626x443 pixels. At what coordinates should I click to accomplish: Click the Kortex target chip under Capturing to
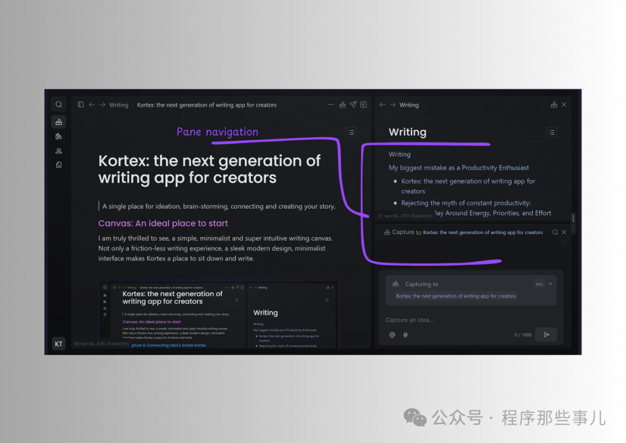point(456,296)
